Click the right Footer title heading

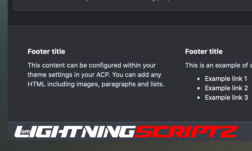click(204, 52)
